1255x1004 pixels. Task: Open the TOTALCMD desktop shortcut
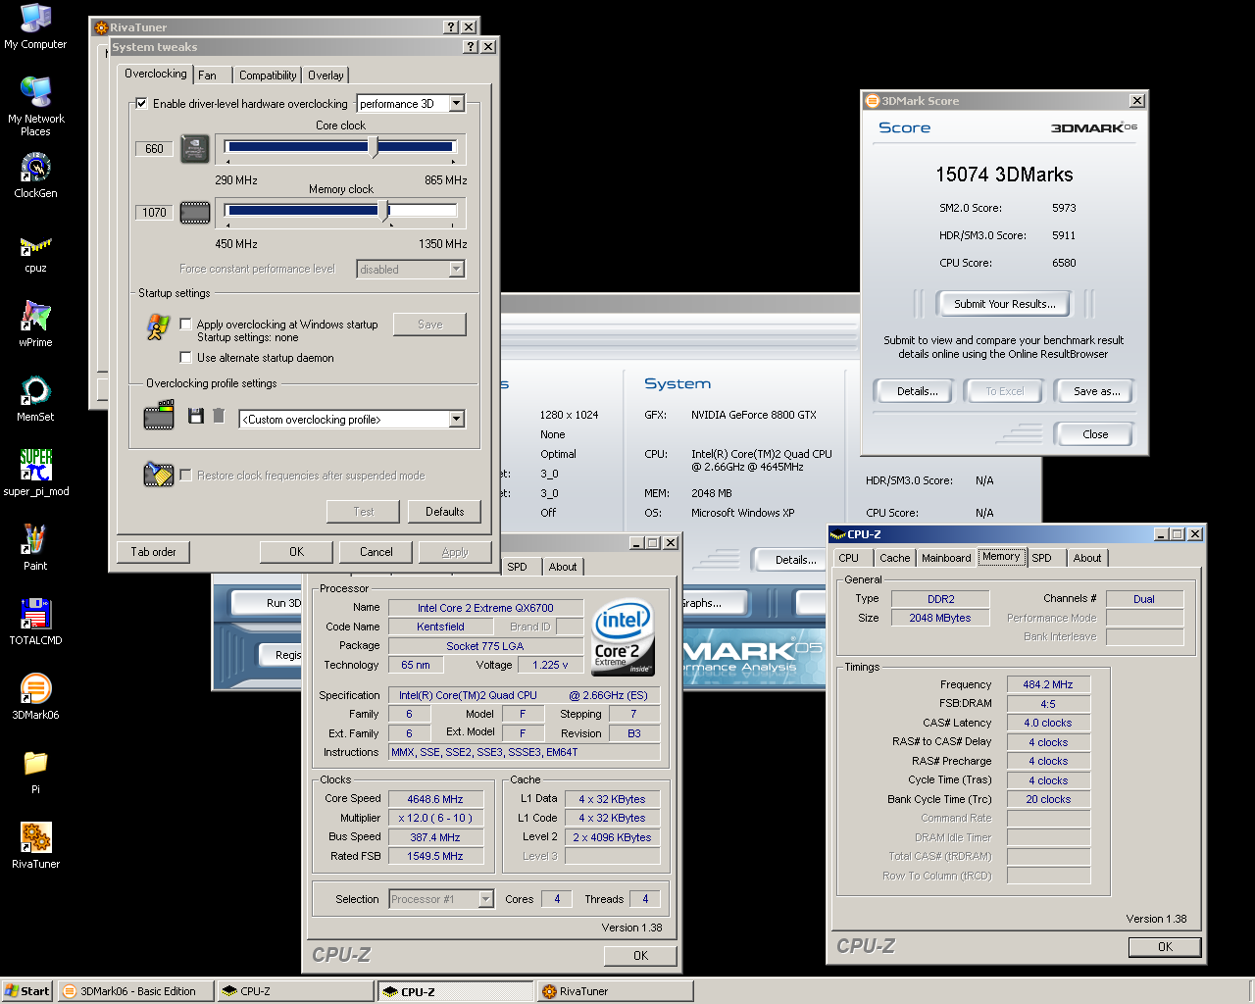tap(35, 615)
